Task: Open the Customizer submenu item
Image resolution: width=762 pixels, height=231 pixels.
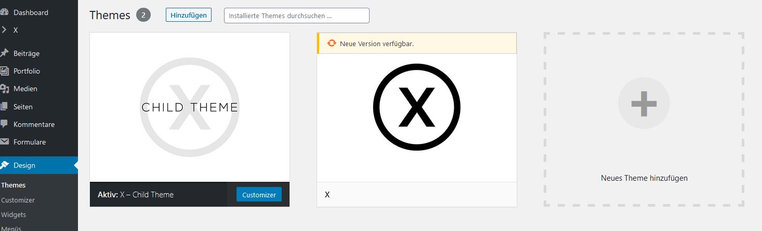Action: (18, 200)
